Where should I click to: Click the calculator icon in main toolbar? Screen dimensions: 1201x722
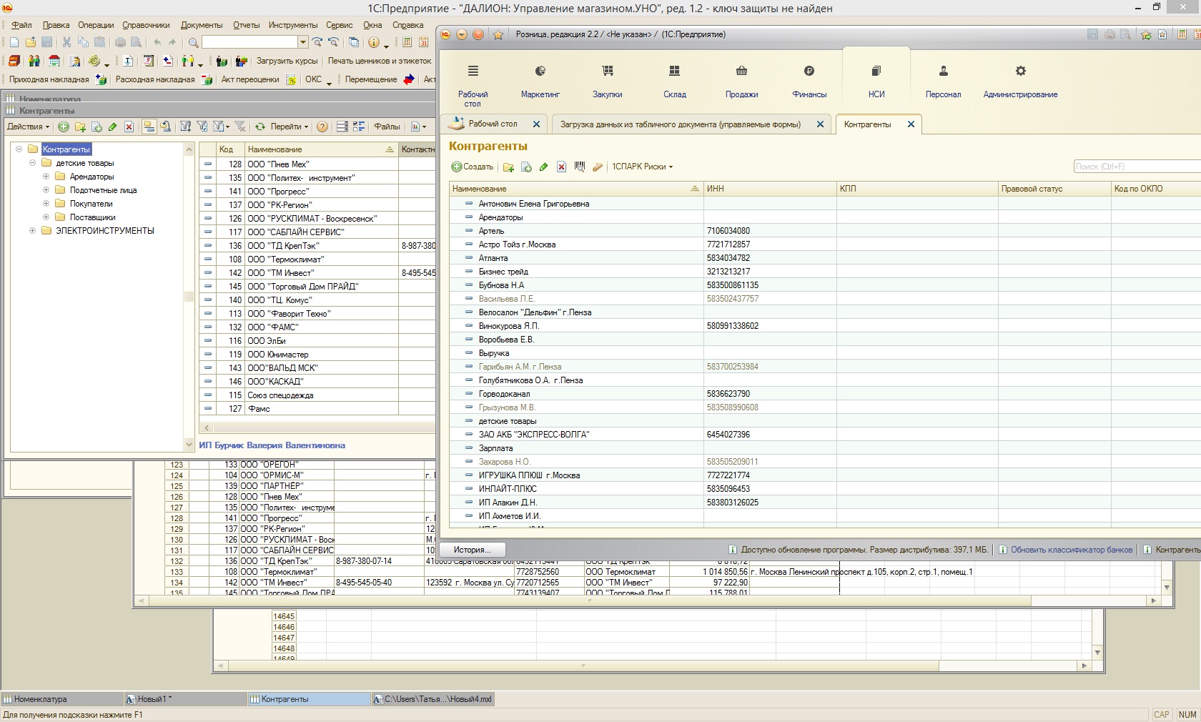pyautogui.click(x=407, y=42)
